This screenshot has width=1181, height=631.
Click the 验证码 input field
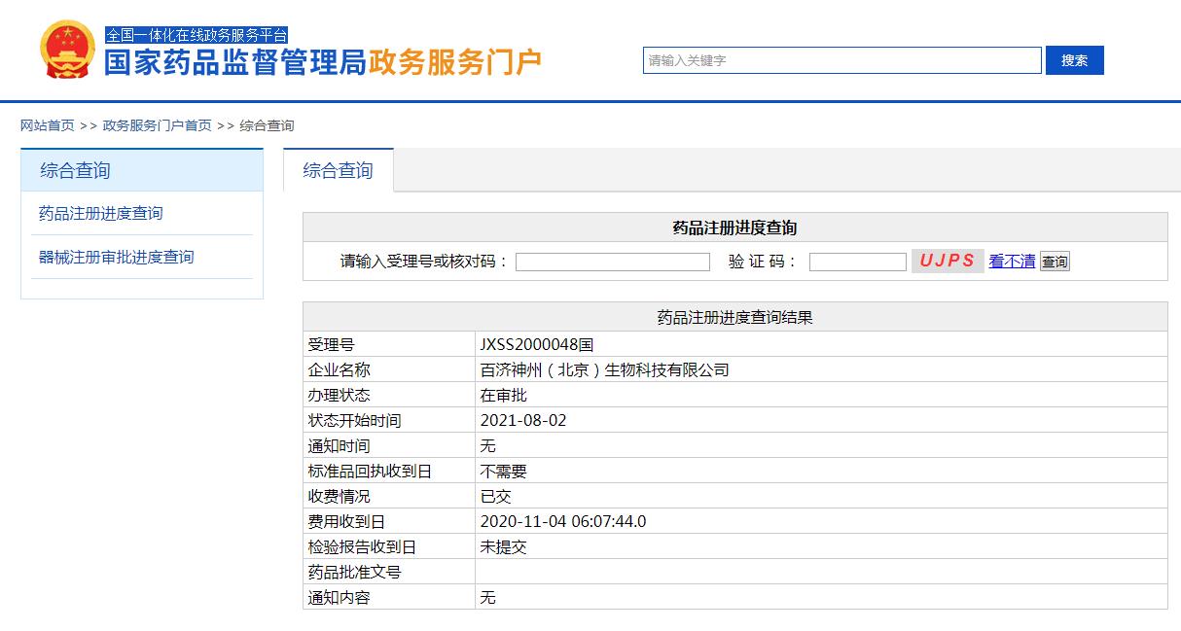tap(857, 261)
